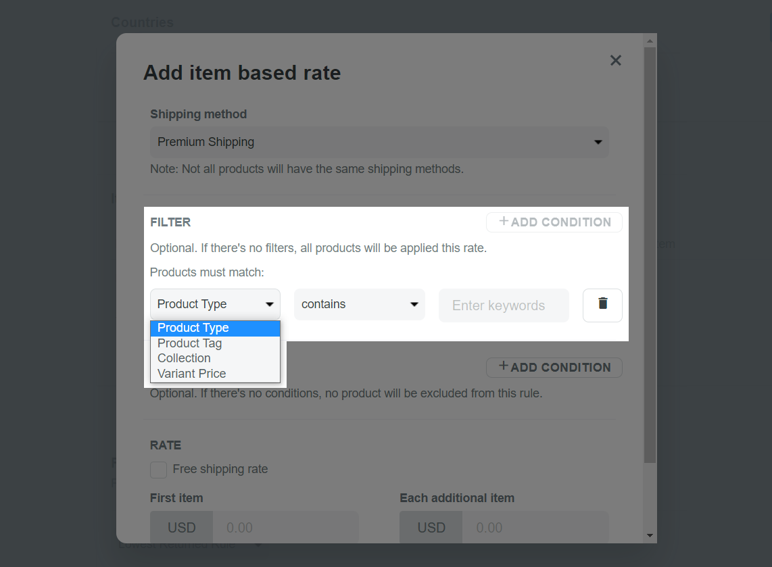This screenshot has width=772, height=567.
Task: Delete the filter condition with trash icon
Action: click(602, 305)
